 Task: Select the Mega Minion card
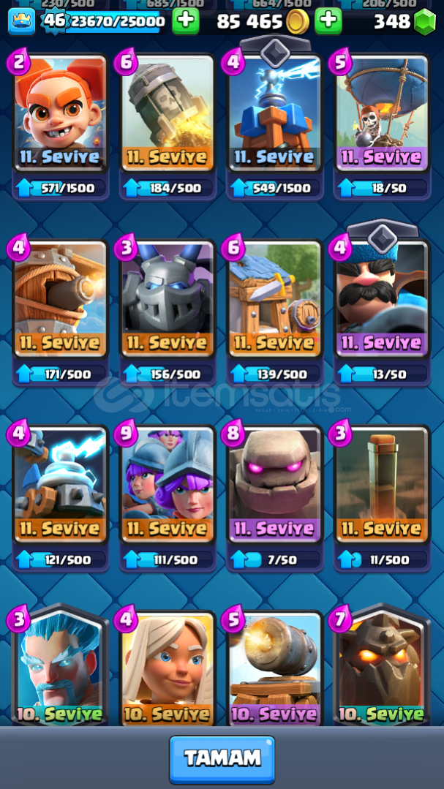tap(168, 299)
